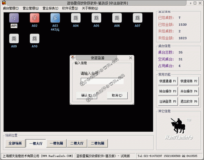Click the 退出软件 F6 button
This screenshot has width=204, height=160.
pos(189,102)
